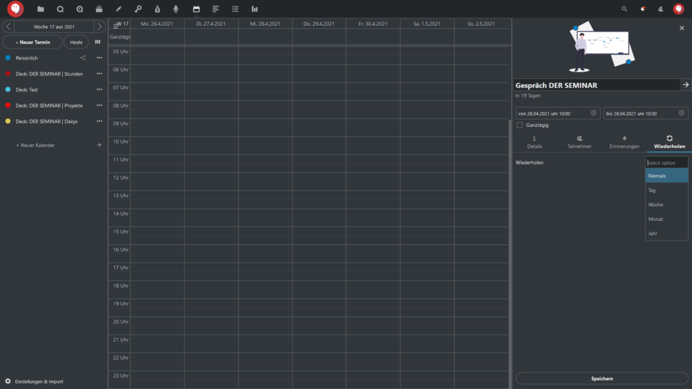Click the red Deck: DER SEMINAR | Stunden color dot

click(8, 74)
